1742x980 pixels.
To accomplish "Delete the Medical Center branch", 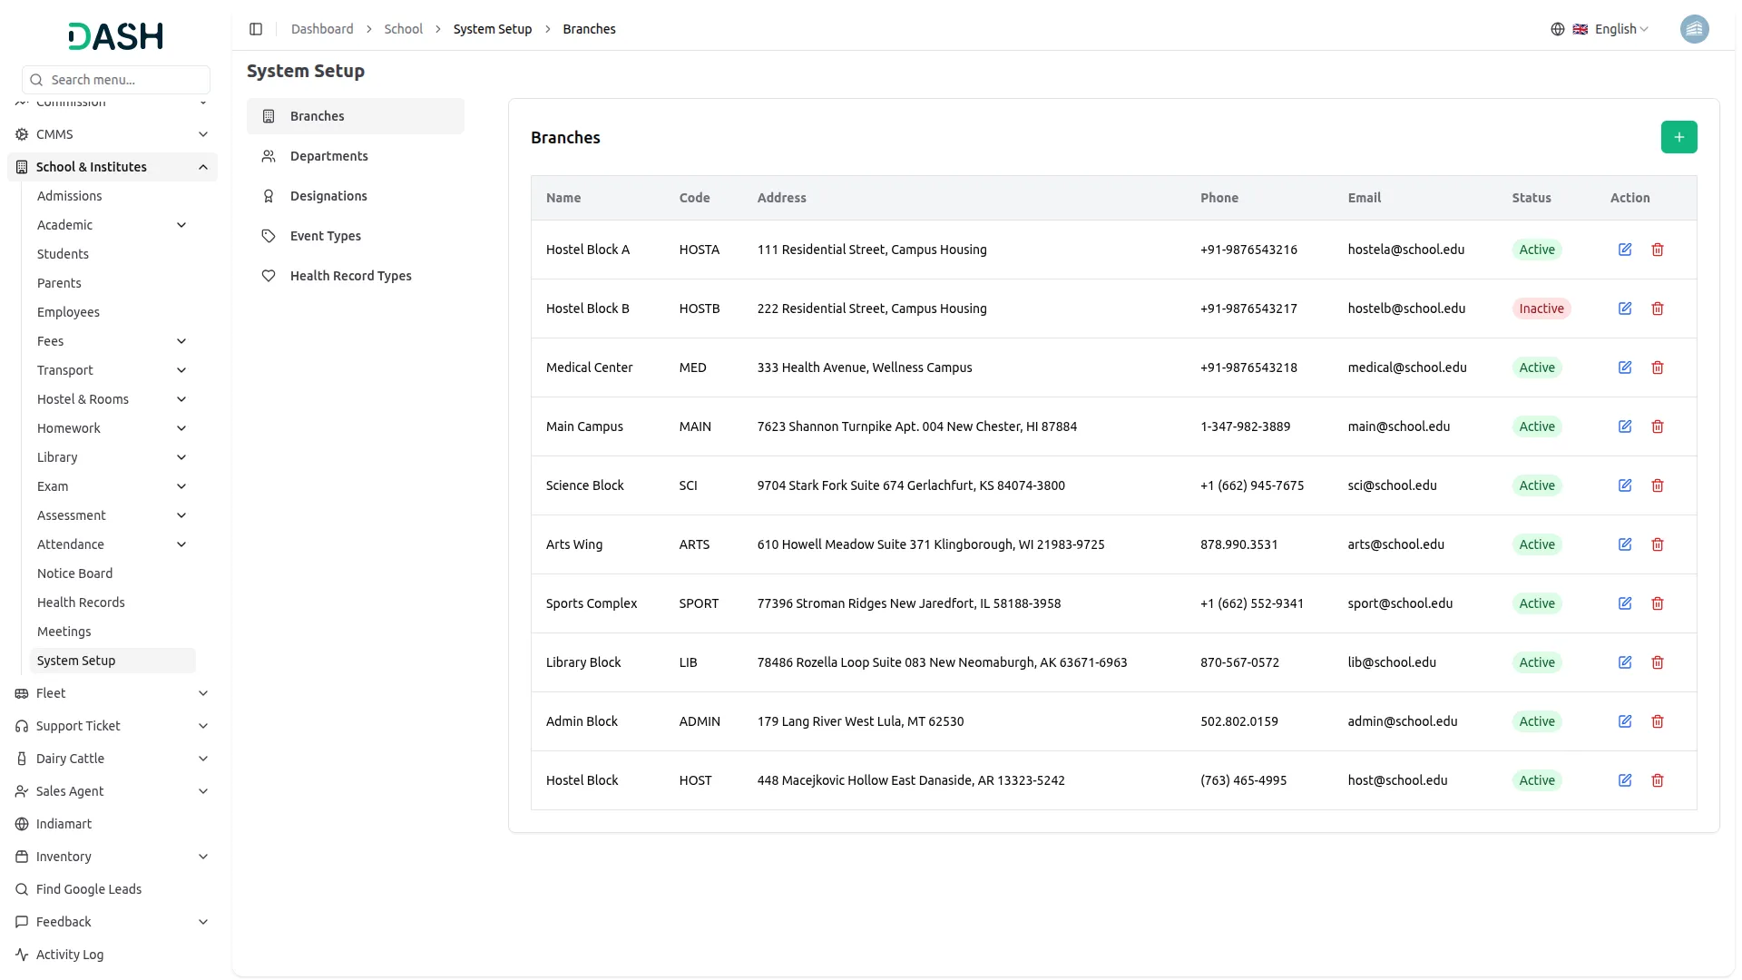I will coord(1658,367).
